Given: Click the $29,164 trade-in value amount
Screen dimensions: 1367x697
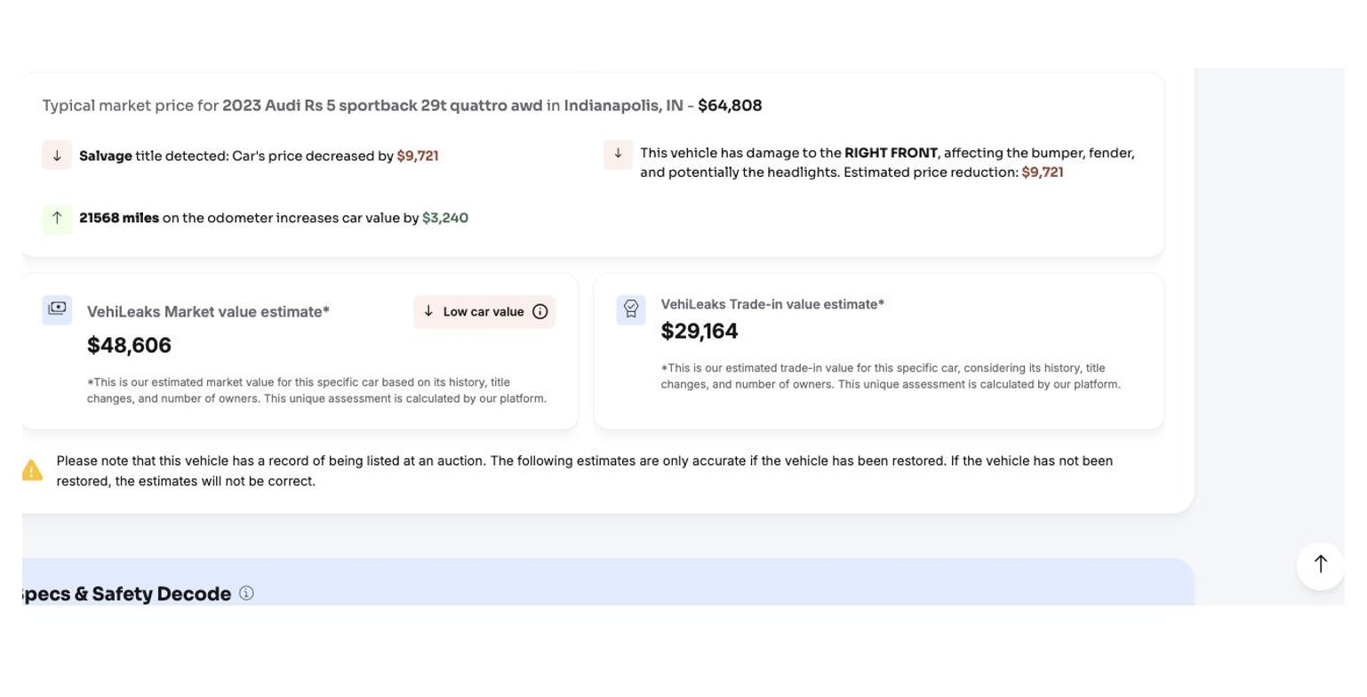Looking at the screenshot, I should point(699,331).
